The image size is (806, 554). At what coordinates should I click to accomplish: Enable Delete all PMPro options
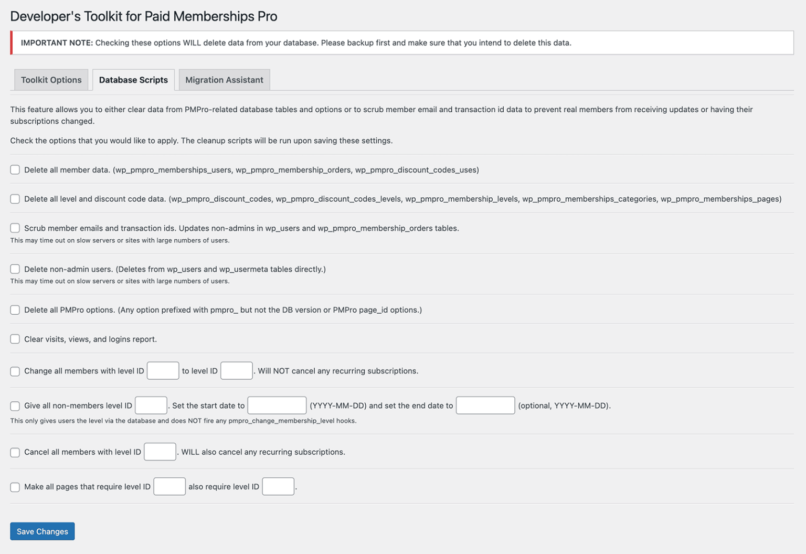click(x=15, y=310)
